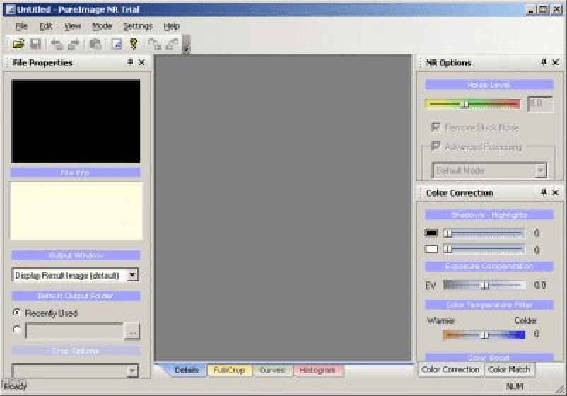Open the Settings menu
The image size is (567, 396).
click(138, 26)
